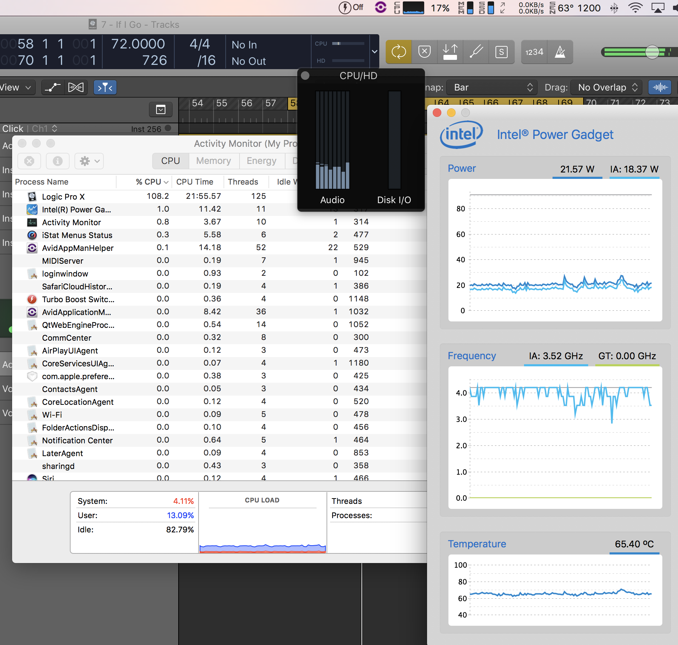Open the Bluetooth menu bar icon
678x645 pixels.
(x=614, y=7)
